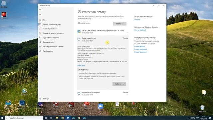Open Settings in the sidebar
This screenshot has width=213, height=120.
46,99
